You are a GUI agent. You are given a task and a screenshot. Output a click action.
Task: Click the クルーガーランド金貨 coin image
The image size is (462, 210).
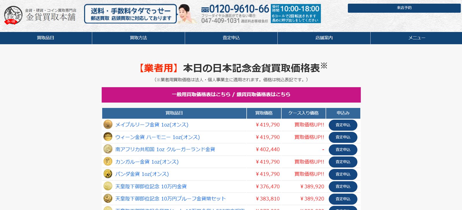pyautogui.click(x=108, y=149)
